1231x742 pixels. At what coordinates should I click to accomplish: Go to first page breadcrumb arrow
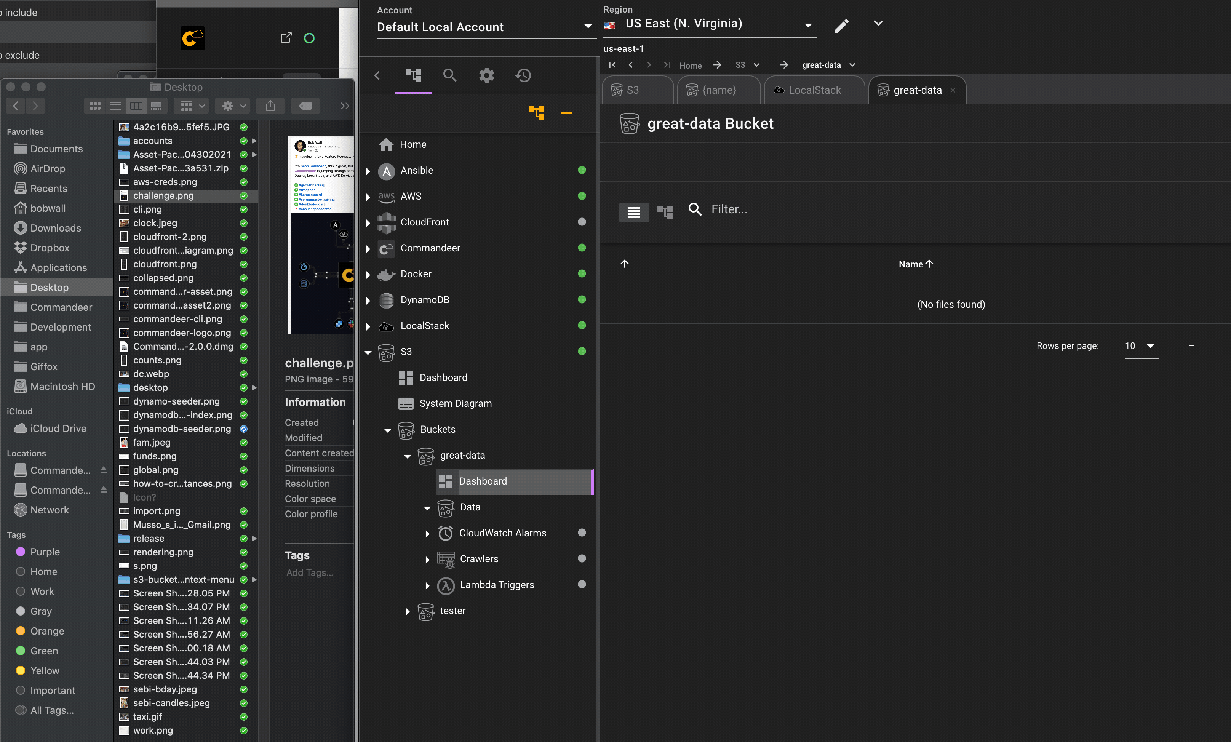612,65
